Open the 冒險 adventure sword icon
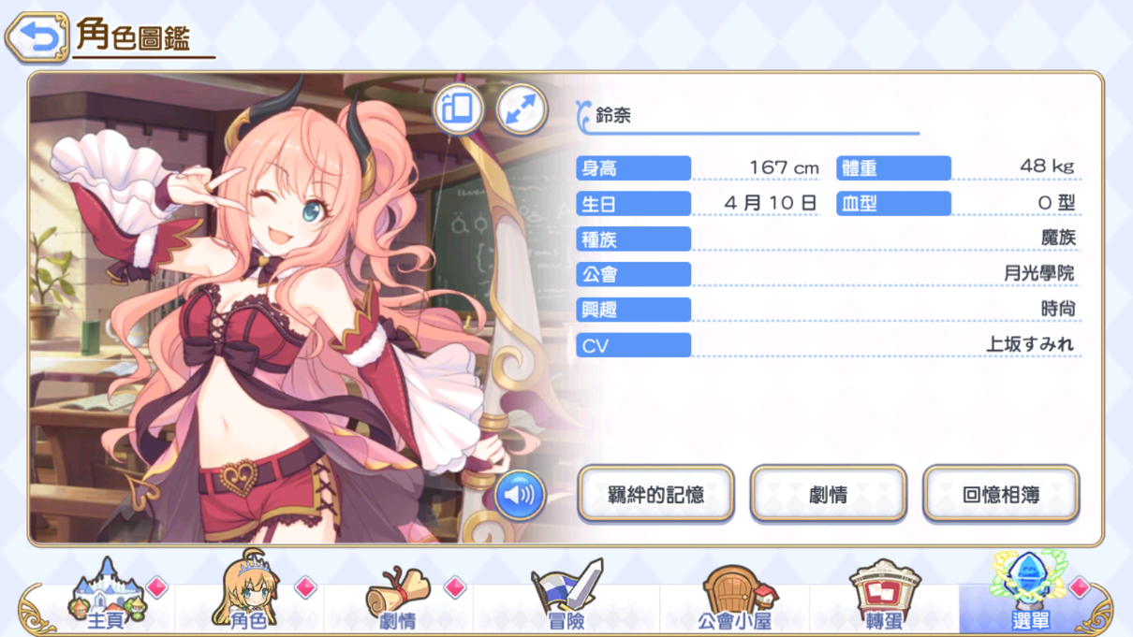Image resolution: width=1133 pixels, height=637 pixels. 566,595
